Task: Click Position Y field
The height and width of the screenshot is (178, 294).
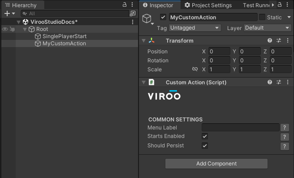Action: pos(250,52)
